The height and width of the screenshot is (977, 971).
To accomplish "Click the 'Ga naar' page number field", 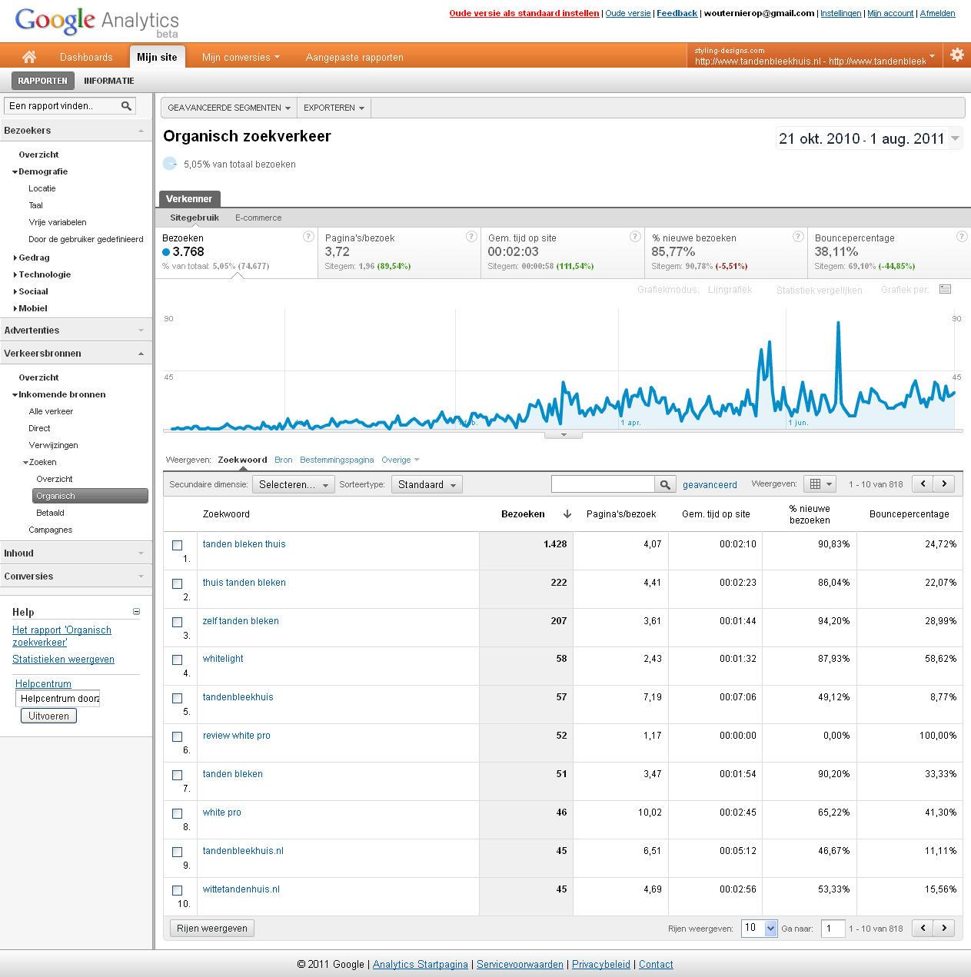I will click(833, 928).
